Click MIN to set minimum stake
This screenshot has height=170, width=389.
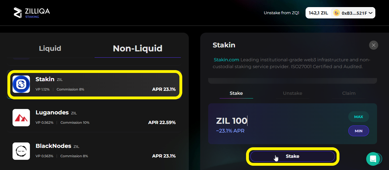point(359,131)
